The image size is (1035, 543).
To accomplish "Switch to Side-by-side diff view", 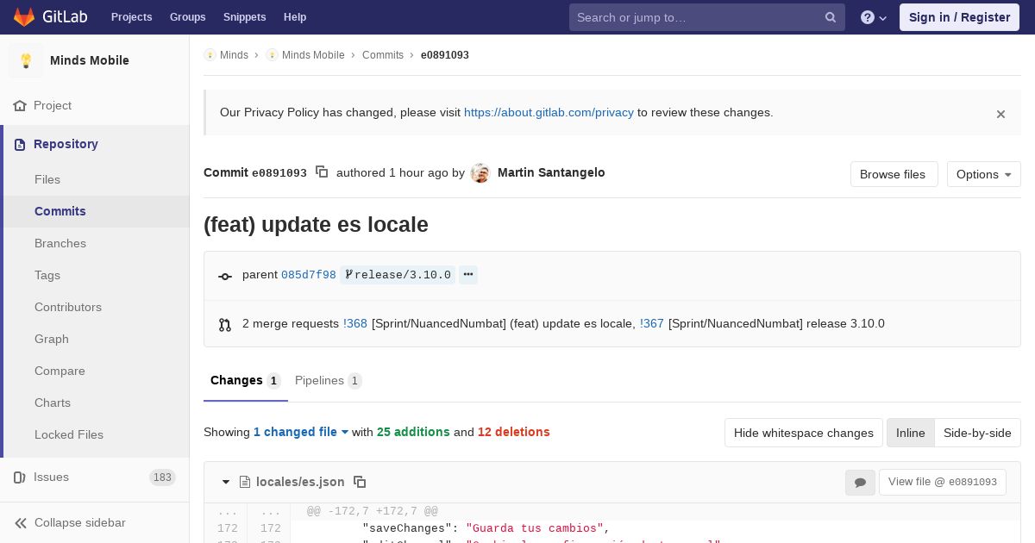I will tap(977, 433).
